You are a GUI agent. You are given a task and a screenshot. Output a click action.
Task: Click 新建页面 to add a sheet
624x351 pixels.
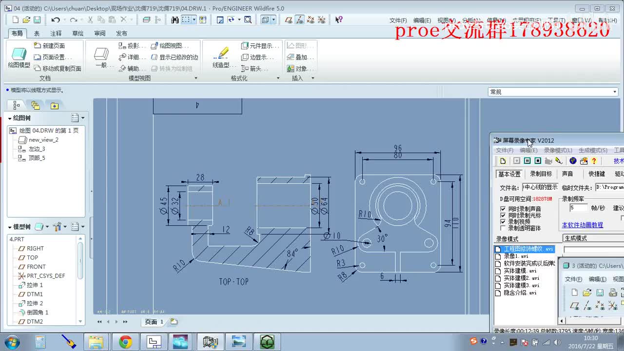(49, 45)
